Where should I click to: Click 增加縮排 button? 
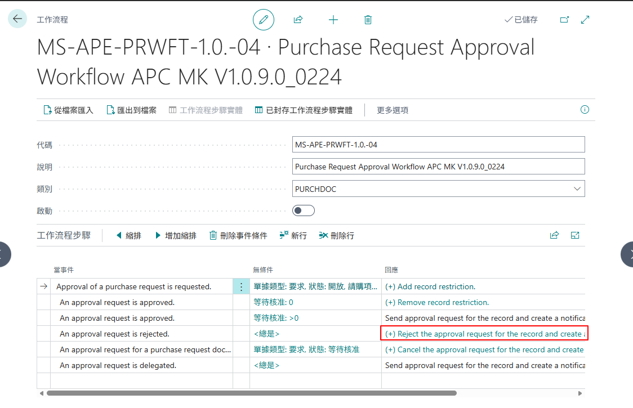point(176,236)
